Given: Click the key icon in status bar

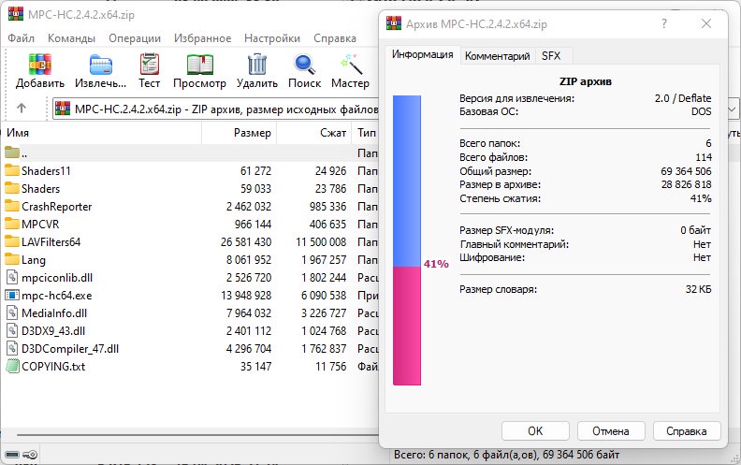Looking at the screenshot, I should pos(30,455).
